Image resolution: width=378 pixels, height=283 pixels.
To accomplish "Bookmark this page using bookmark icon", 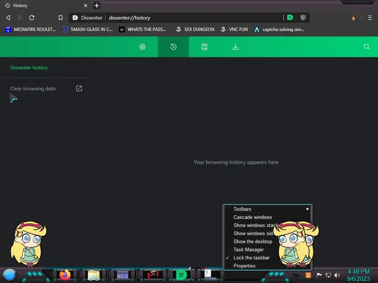I will point(61,18).
